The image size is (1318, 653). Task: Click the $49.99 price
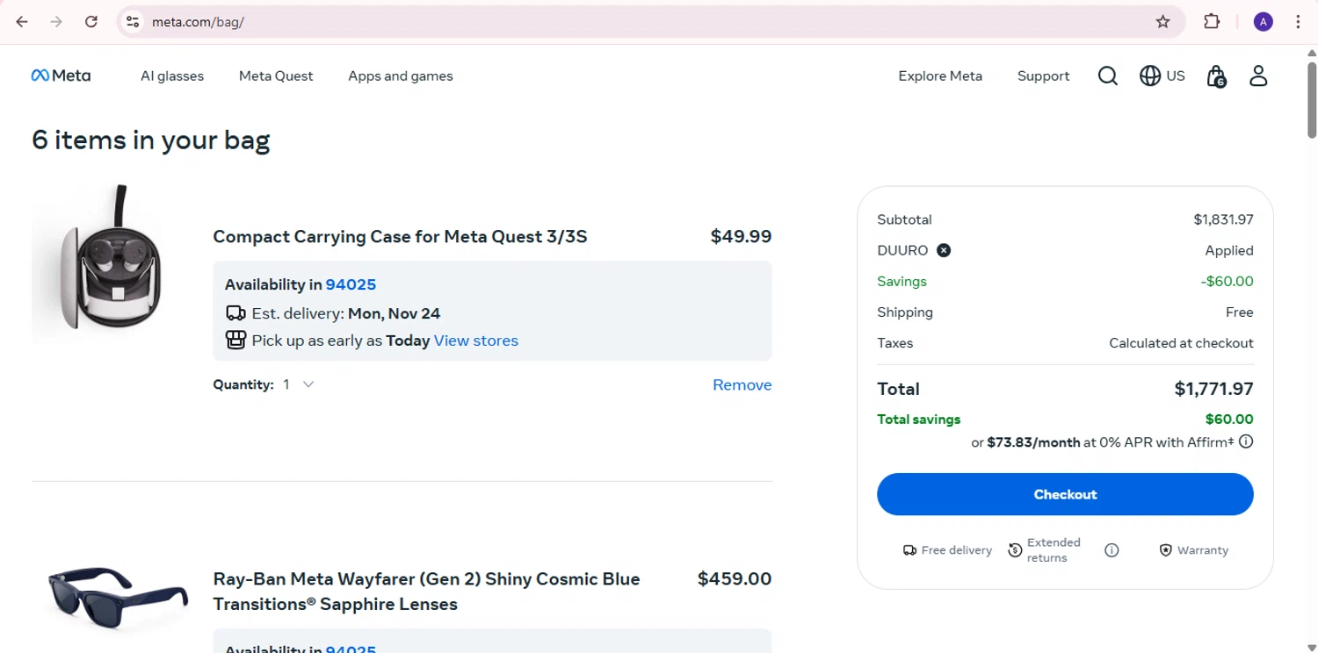741,236
